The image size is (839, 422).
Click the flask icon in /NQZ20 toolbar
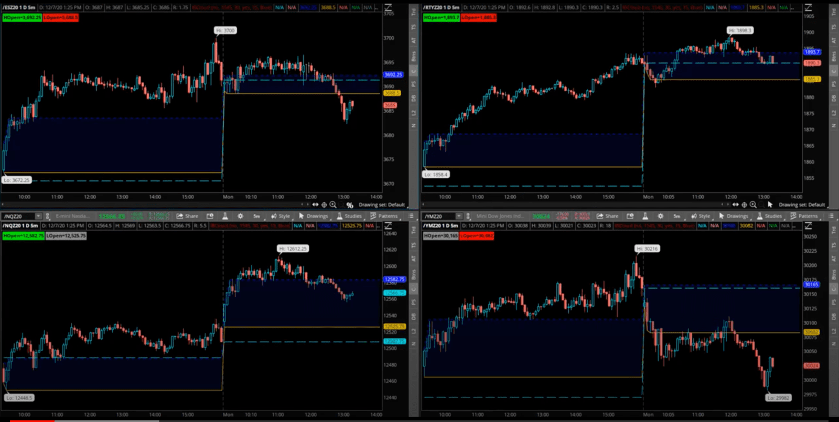(x=225, y=216)
